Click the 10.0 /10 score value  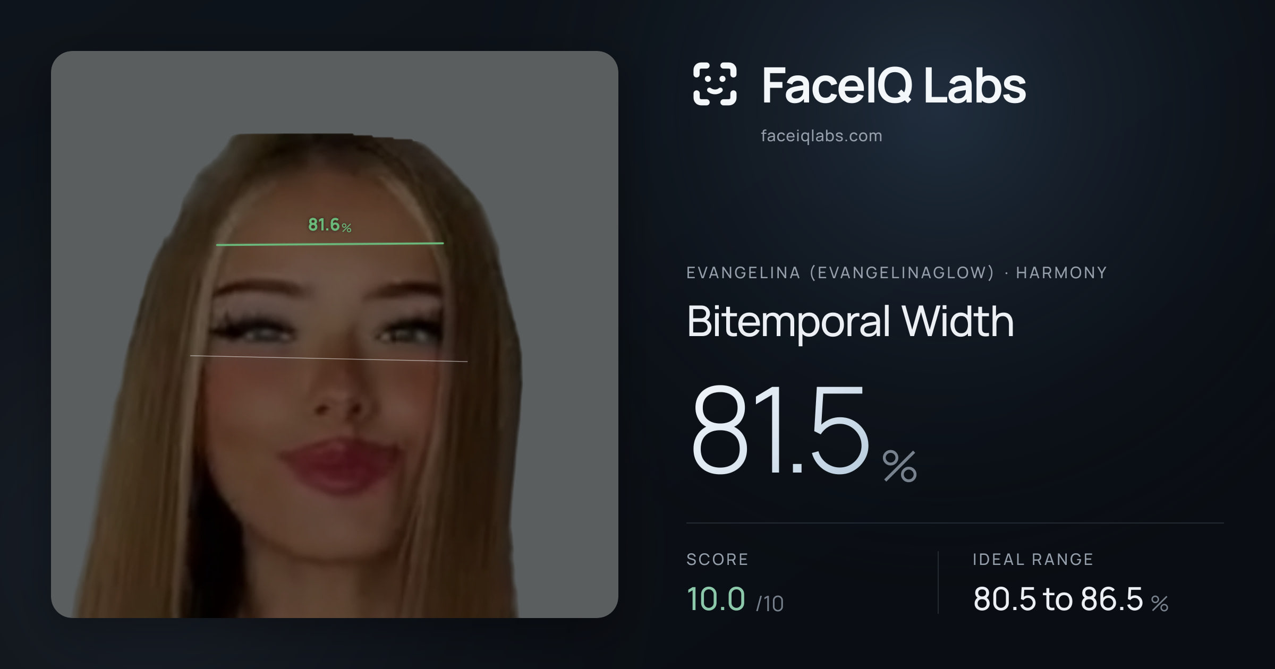(735, 599)
